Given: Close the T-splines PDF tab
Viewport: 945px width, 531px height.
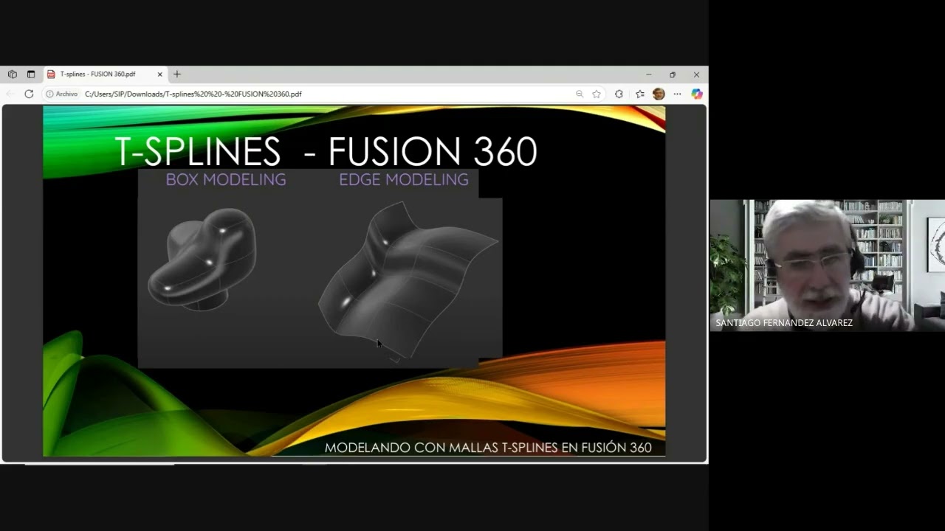Looking at the screenshot, I should pyautogui.click(x=159, y=74).
